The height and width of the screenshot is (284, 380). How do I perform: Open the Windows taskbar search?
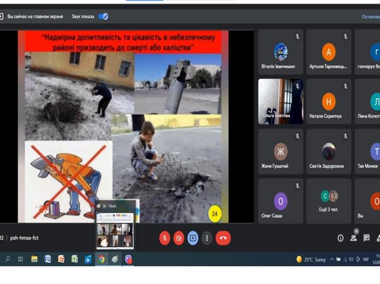(8, 259)
